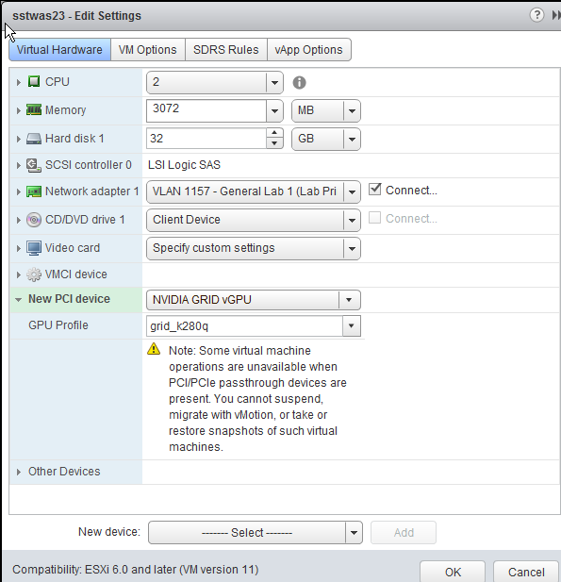Increase Hard disk size with up stepper
The image size is (561, 582).
[274, 133]
